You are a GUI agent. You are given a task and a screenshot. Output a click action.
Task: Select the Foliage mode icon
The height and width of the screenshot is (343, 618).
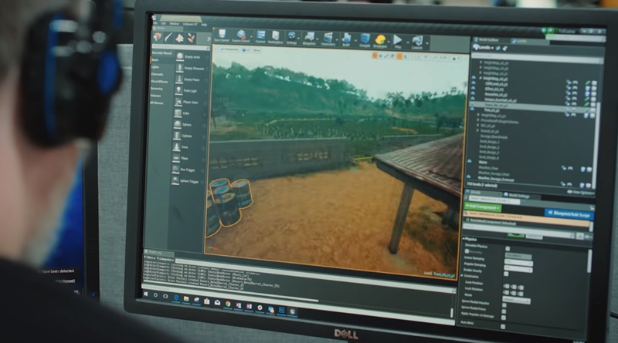191,39
